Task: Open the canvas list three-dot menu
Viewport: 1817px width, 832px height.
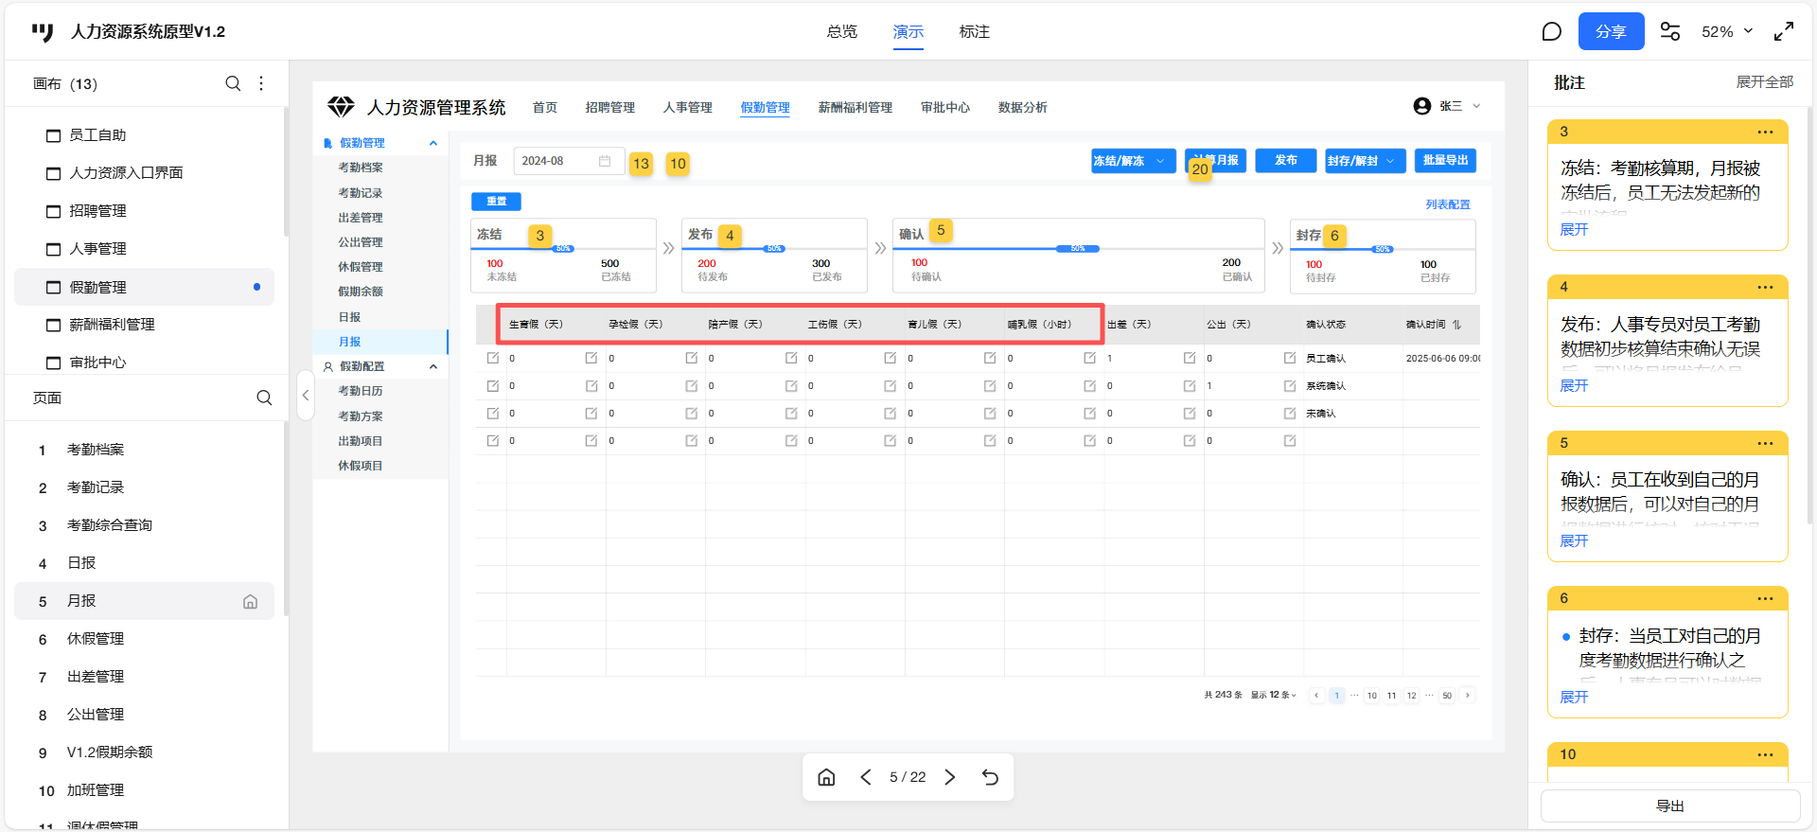Action: click(261, 83)
